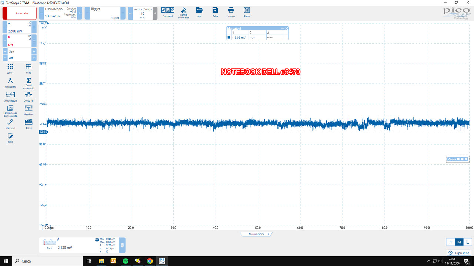Viewport: 474px width, 266px height.
Task: Open the notification center icon
Action: pos(466,261)
